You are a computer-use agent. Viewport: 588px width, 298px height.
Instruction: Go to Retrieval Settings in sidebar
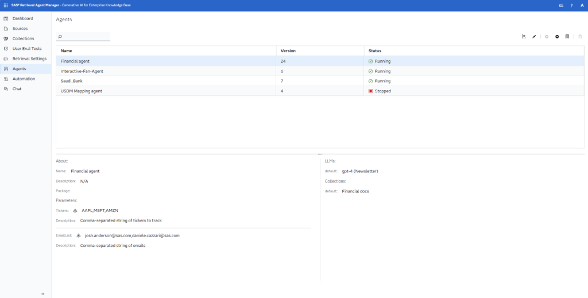(x=29, y=59)
